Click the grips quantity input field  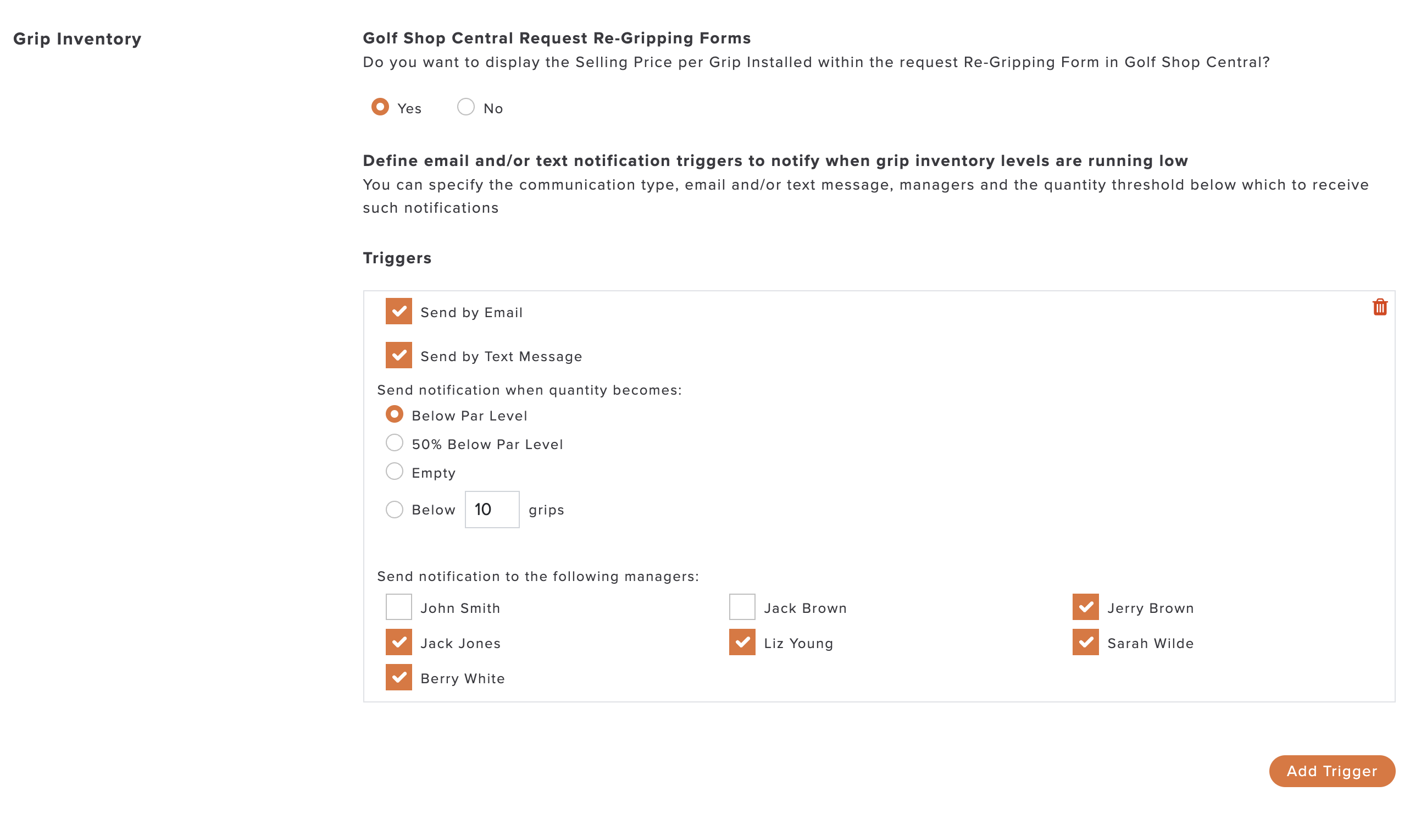tap(492, 510)
